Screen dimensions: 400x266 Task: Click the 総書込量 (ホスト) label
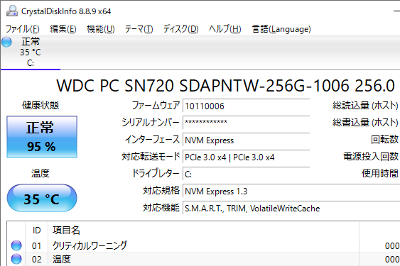365,122
